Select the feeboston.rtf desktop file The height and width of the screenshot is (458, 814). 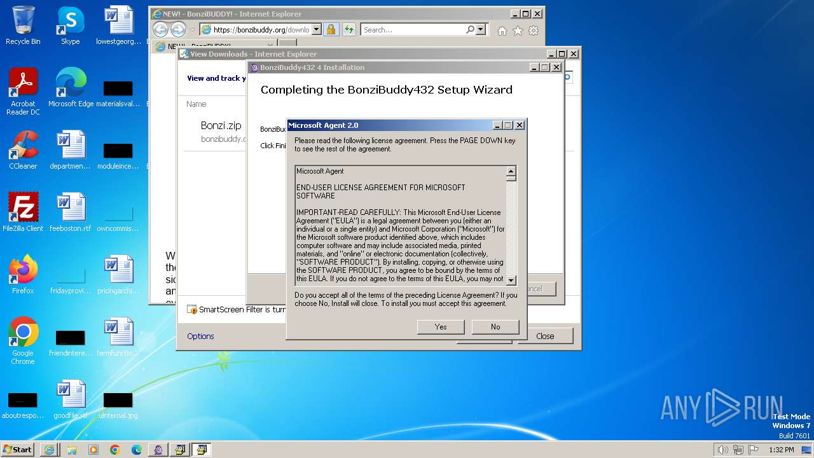[71, 212]
